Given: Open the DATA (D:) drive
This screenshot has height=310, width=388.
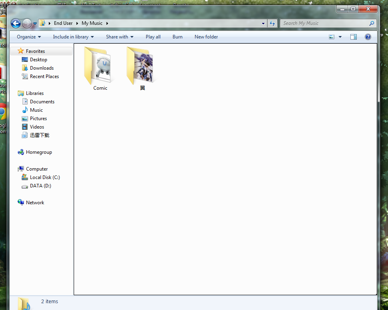Looking at the screenshot, I should click(40, 186).
